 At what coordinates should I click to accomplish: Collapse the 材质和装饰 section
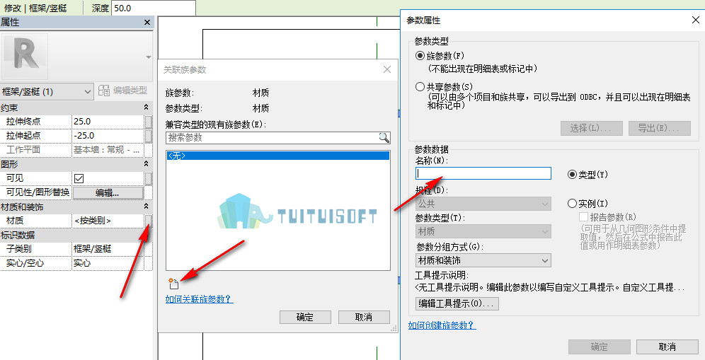[x=146, y=207]
